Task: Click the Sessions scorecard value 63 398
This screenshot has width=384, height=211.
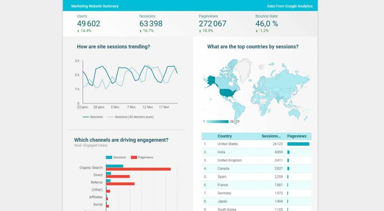Action: pyautogui.click(x=151, y=24)
